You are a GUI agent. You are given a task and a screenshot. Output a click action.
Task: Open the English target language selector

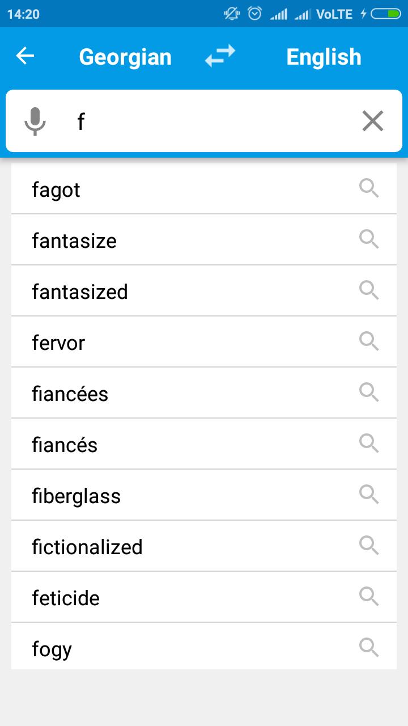tap(324, 57)
